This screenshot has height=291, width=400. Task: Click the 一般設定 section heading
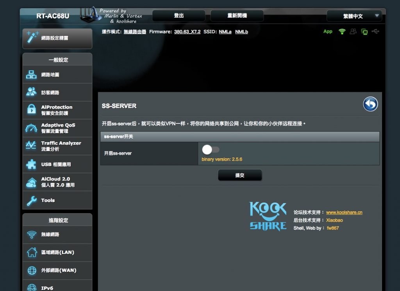tap(59, 60)
